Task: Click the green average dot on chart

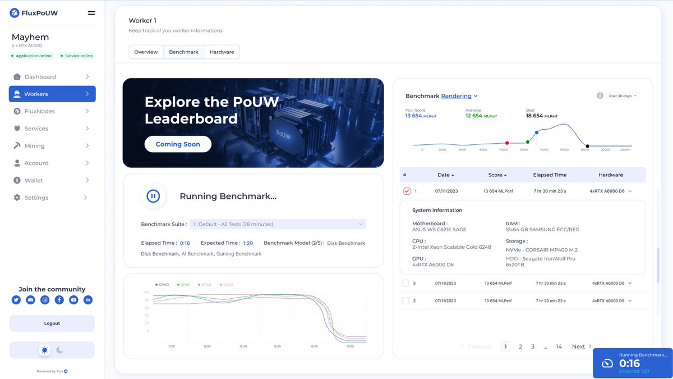Action: click(x=528, y=142)
